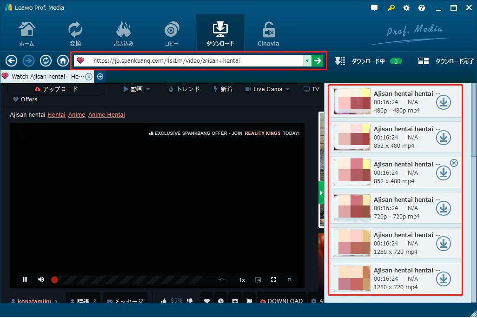Screen dimensions: 477x318
Task: Download the first 852 x 480 mp4 item
Action: click(x=443, y=138)
